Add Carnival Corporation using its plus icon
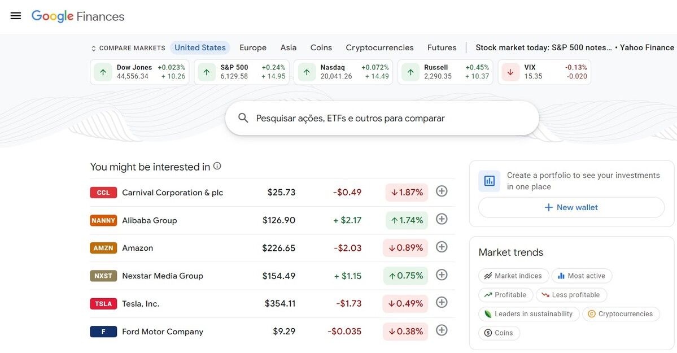 point(441,191)
